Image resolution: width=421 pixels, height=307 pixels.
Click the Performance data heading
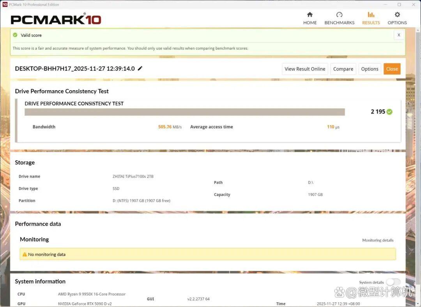point(38,224)
